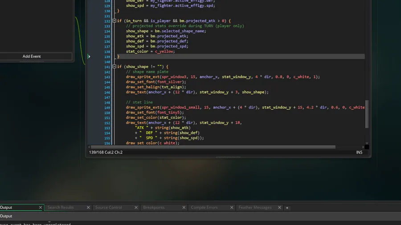Click the Output panel header label
Screen dimensions: 401x225
(x=6, y=216)
